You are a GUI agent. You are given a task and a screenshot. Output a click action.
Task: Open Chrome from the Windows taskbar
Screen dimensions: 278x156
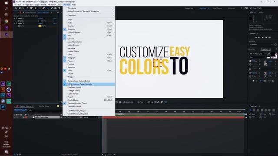(x=6, y=21)
